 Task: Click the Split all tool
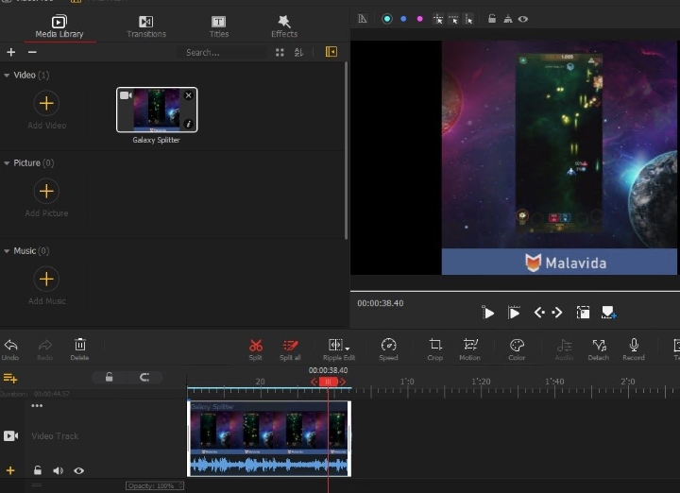290,349
